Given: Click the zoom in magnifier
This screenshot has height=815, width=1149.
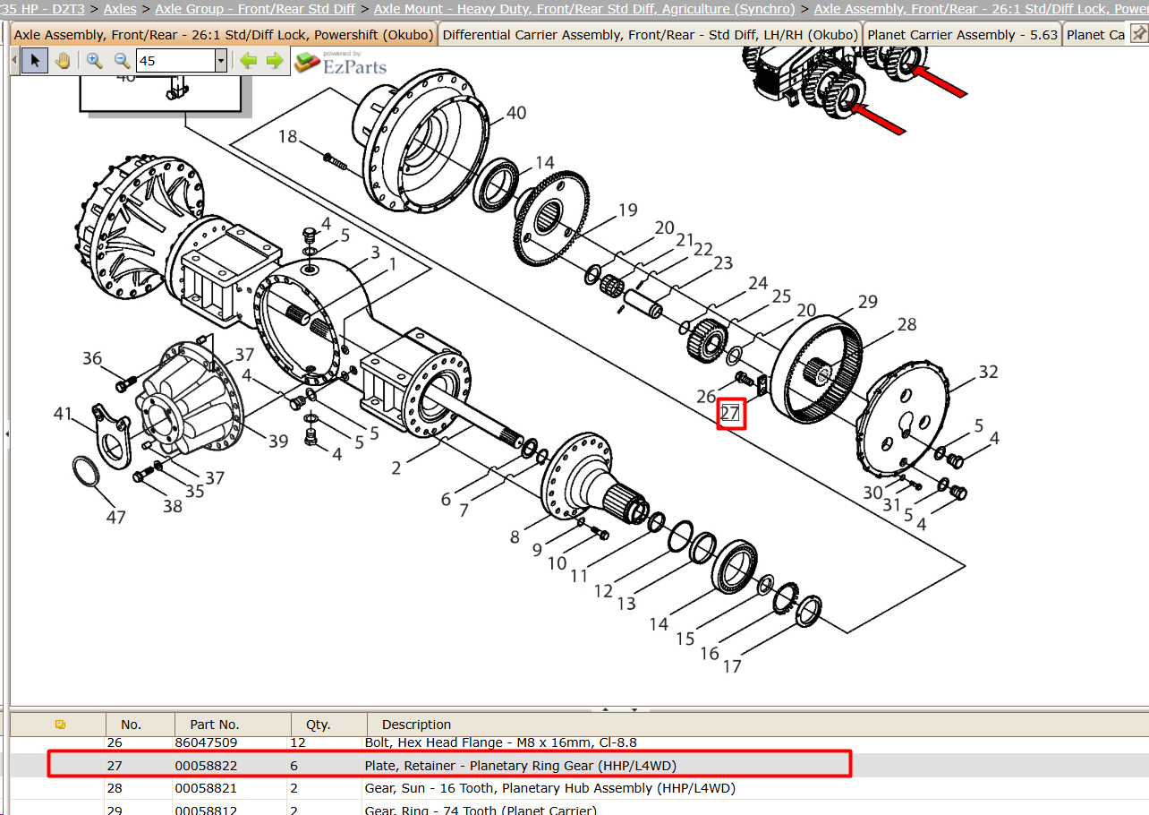Looking at the screenshot, I should coord(94,61).
